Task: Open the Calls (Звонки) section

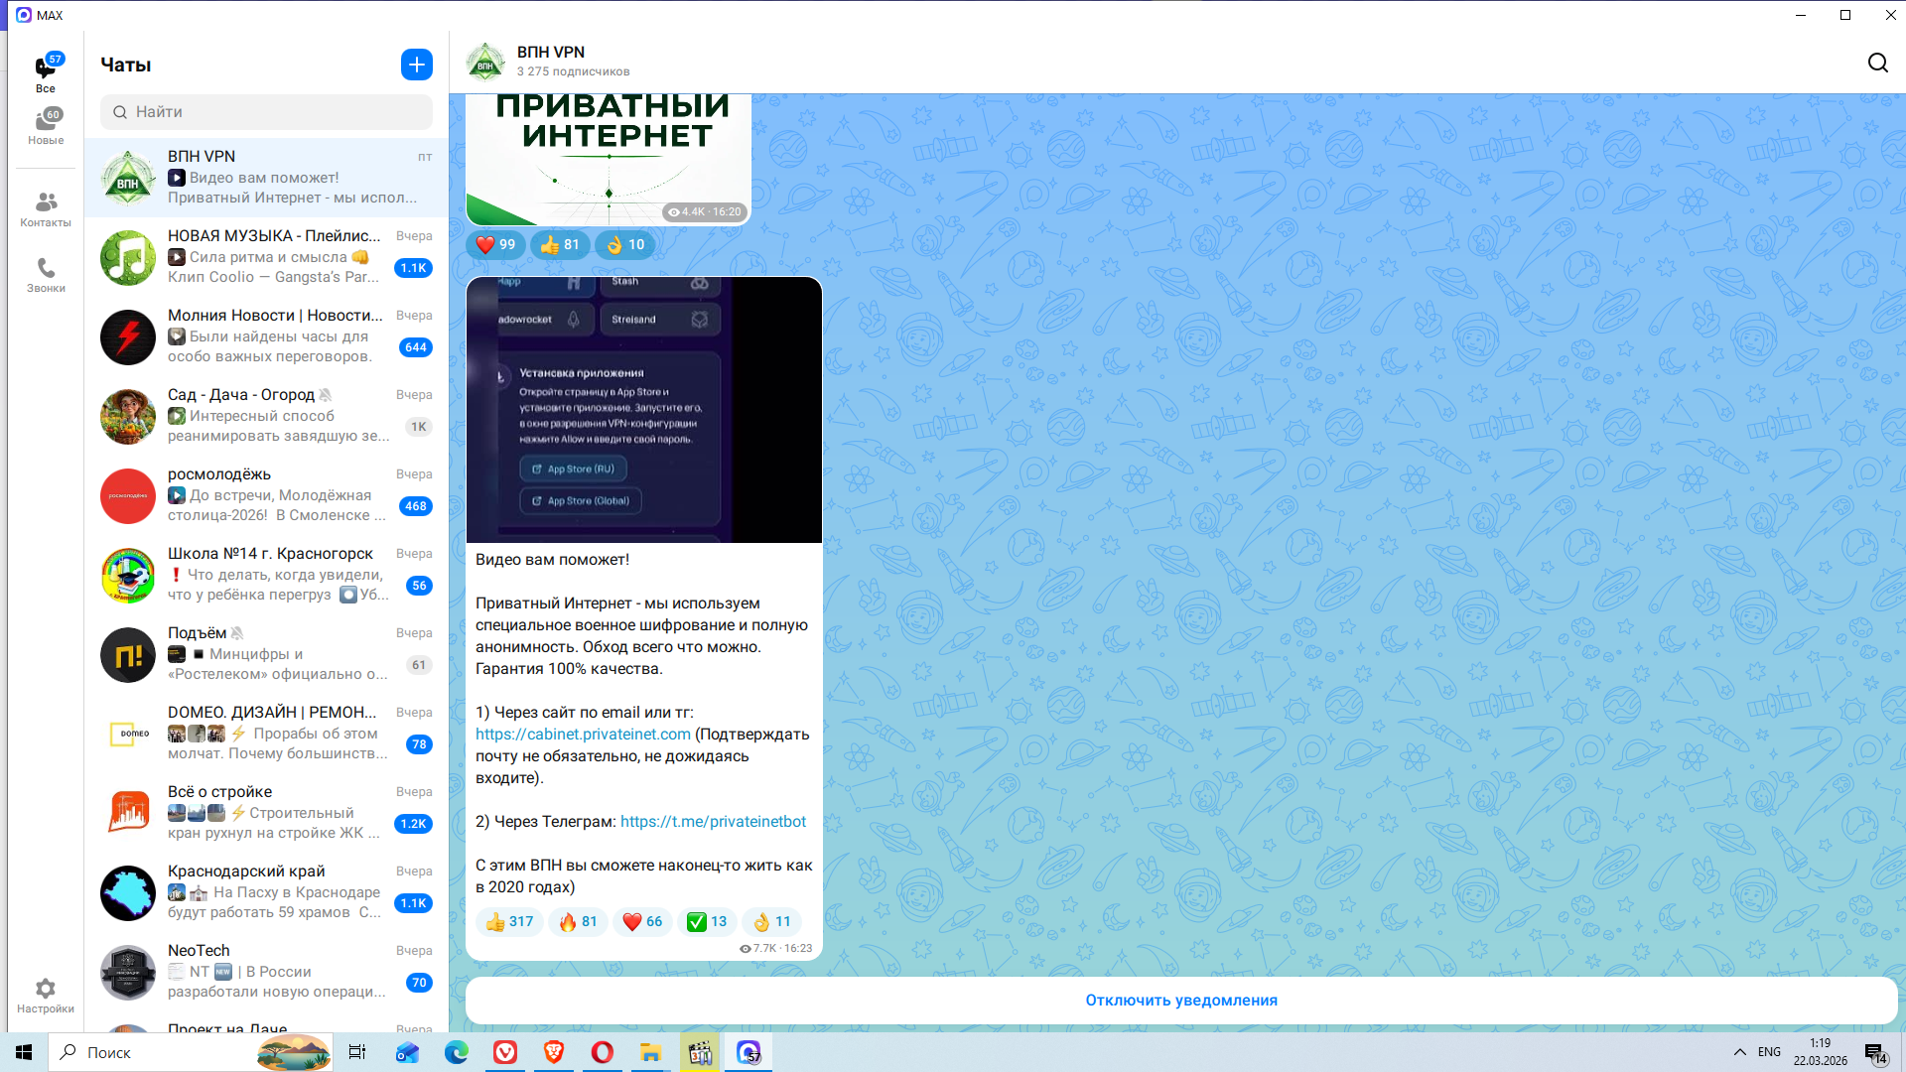Action: (46, 269)
